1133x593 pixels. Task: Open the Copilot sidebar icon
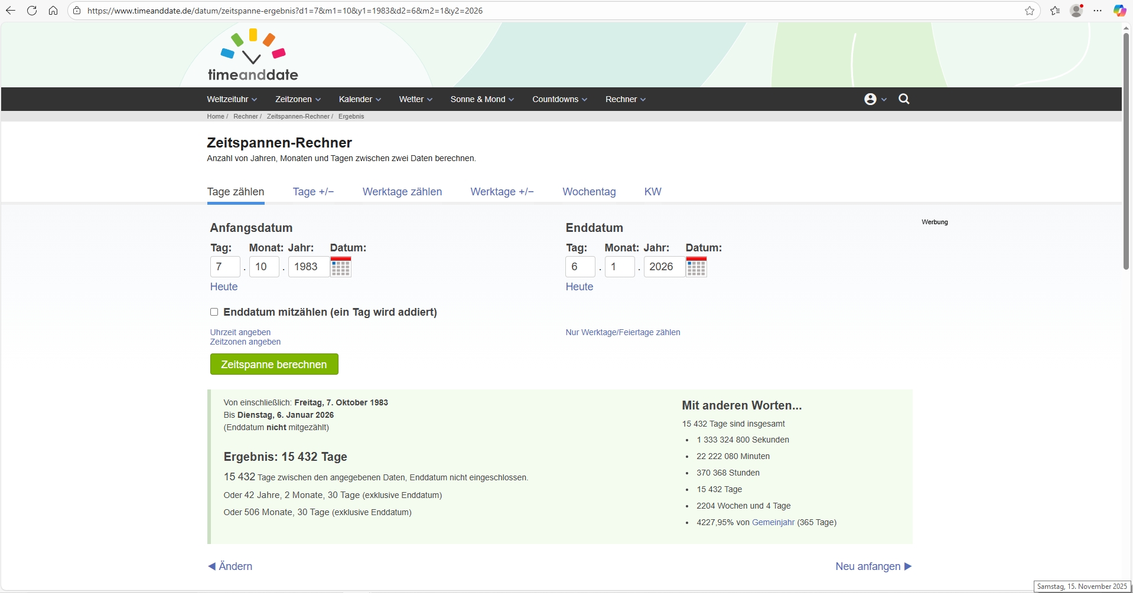click(1119, 11)
